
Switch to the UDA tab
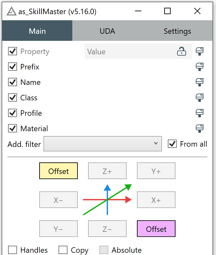tap(107, 31)
